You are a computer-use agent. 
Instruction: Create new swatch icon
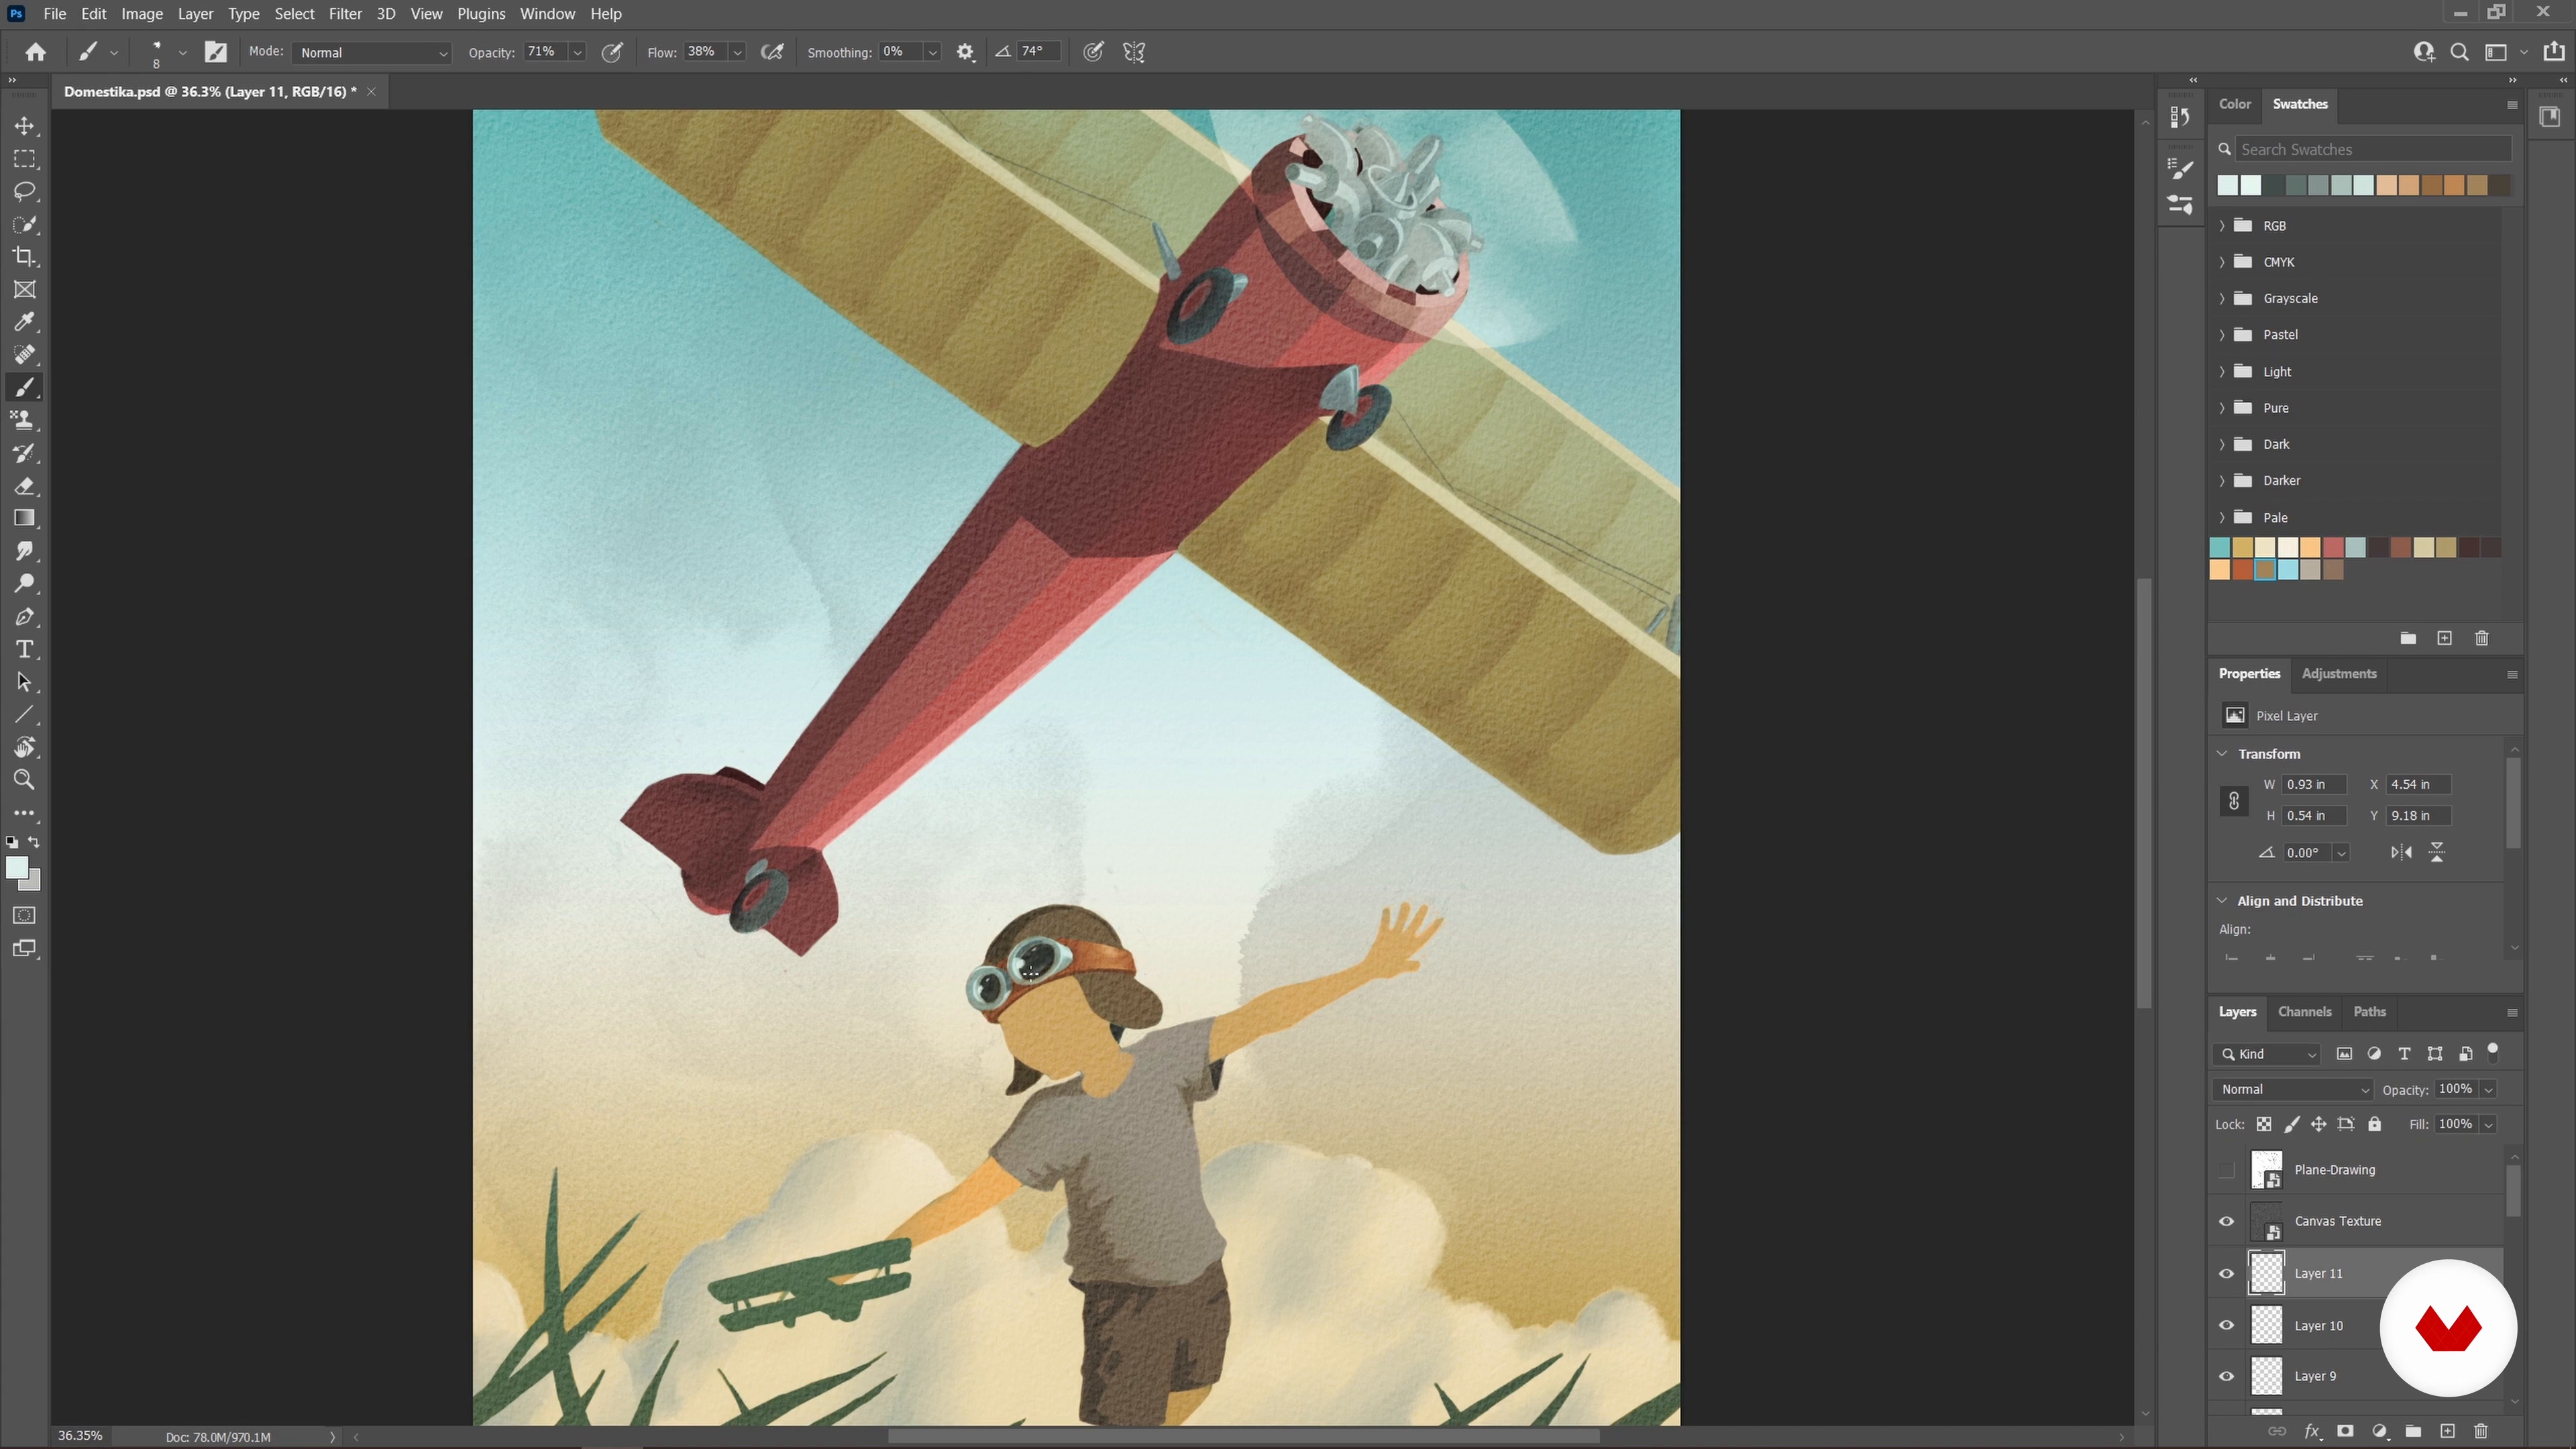(x=2444, y=638)
